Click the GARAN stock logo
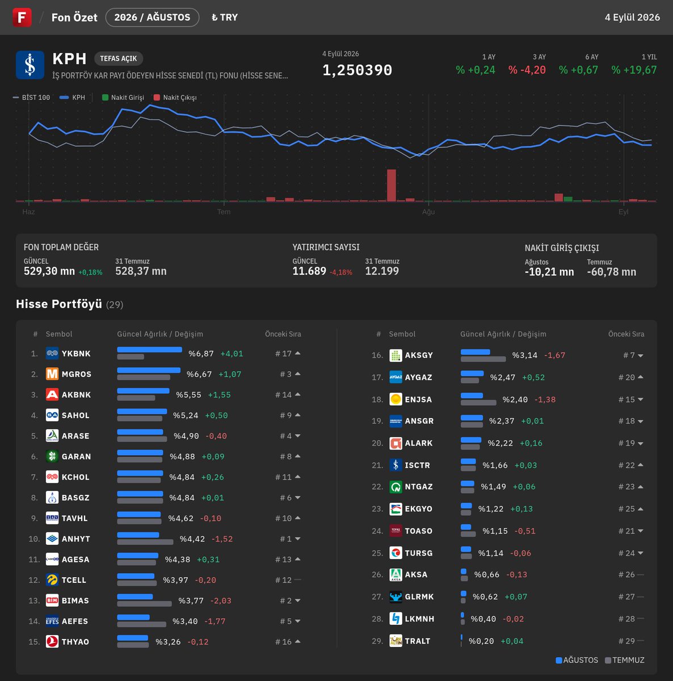 [52, 456]
